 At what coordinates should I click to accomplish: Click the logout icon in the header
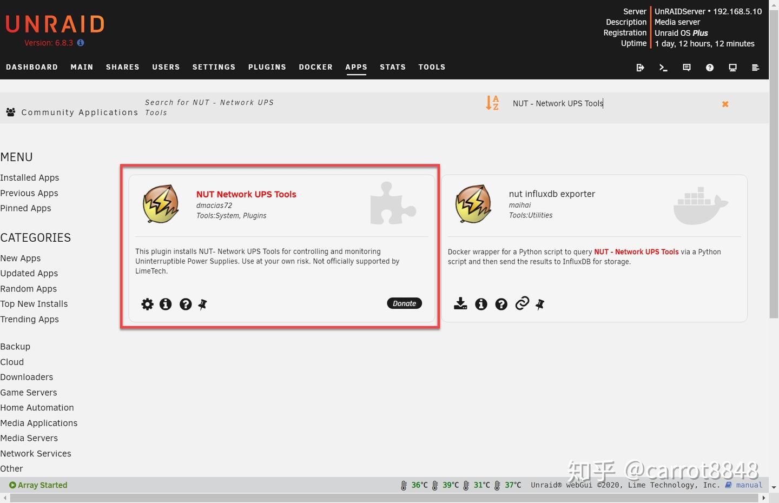point(641,68)
